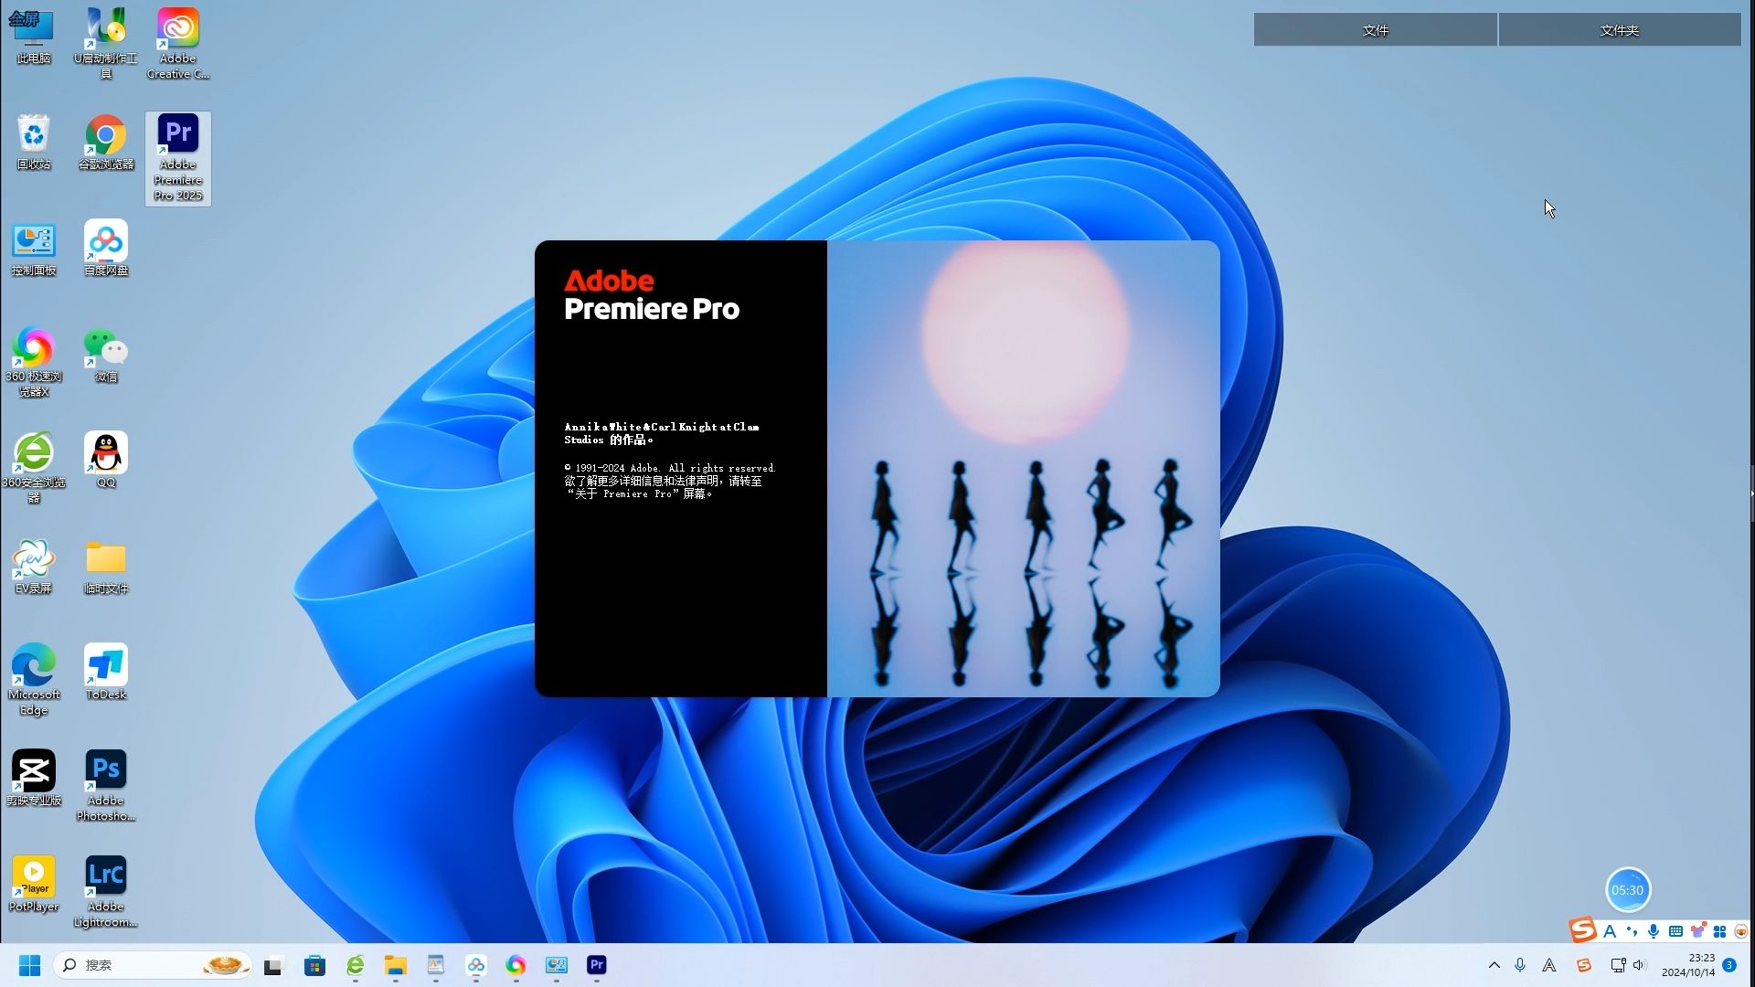This screenshot has width=1755, height=987.
Task: Open the notification badge showing 3
Action: click(x=1729, y=965)
